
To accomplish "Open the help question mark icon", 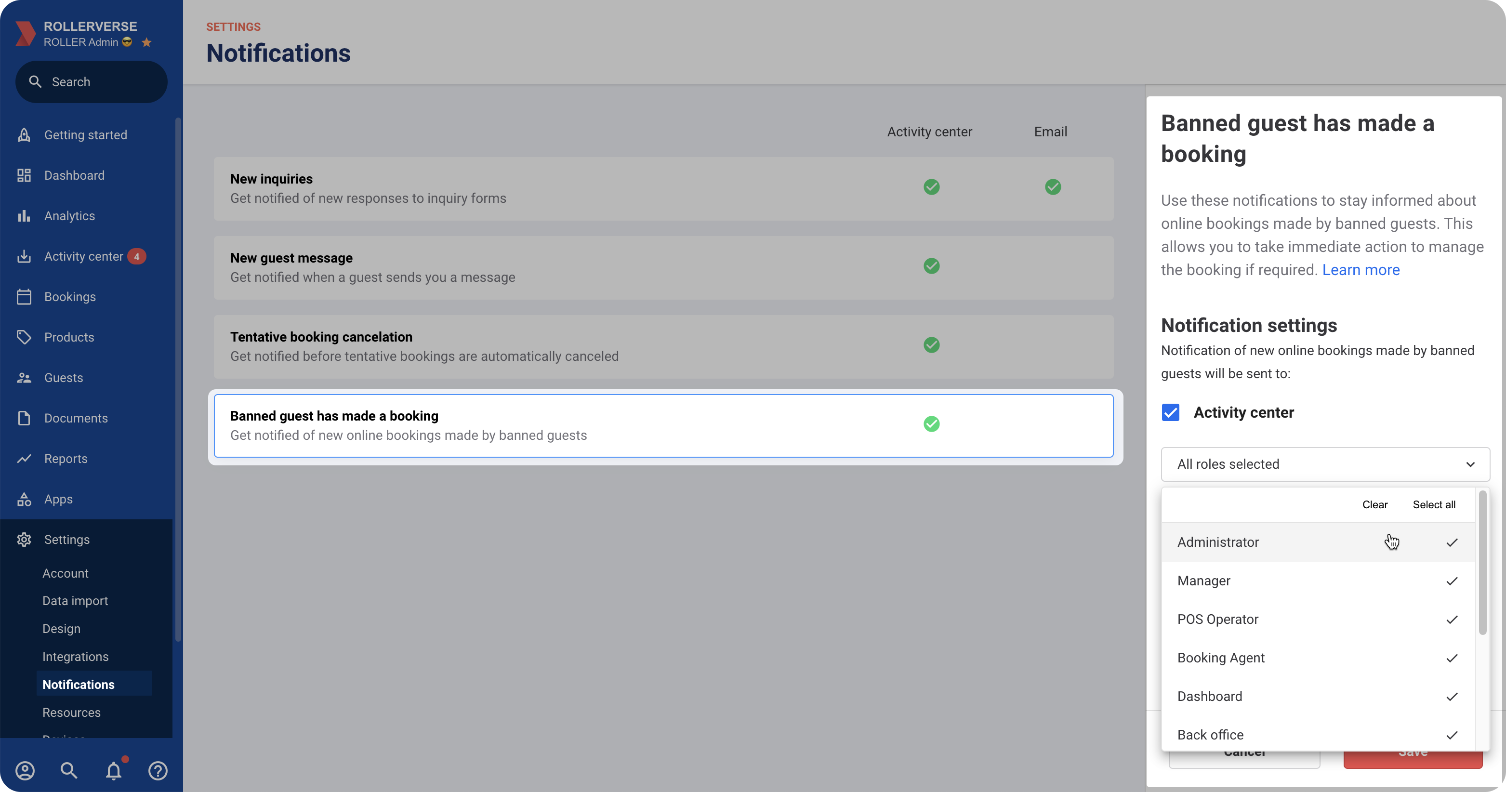I will pos(158,770).
